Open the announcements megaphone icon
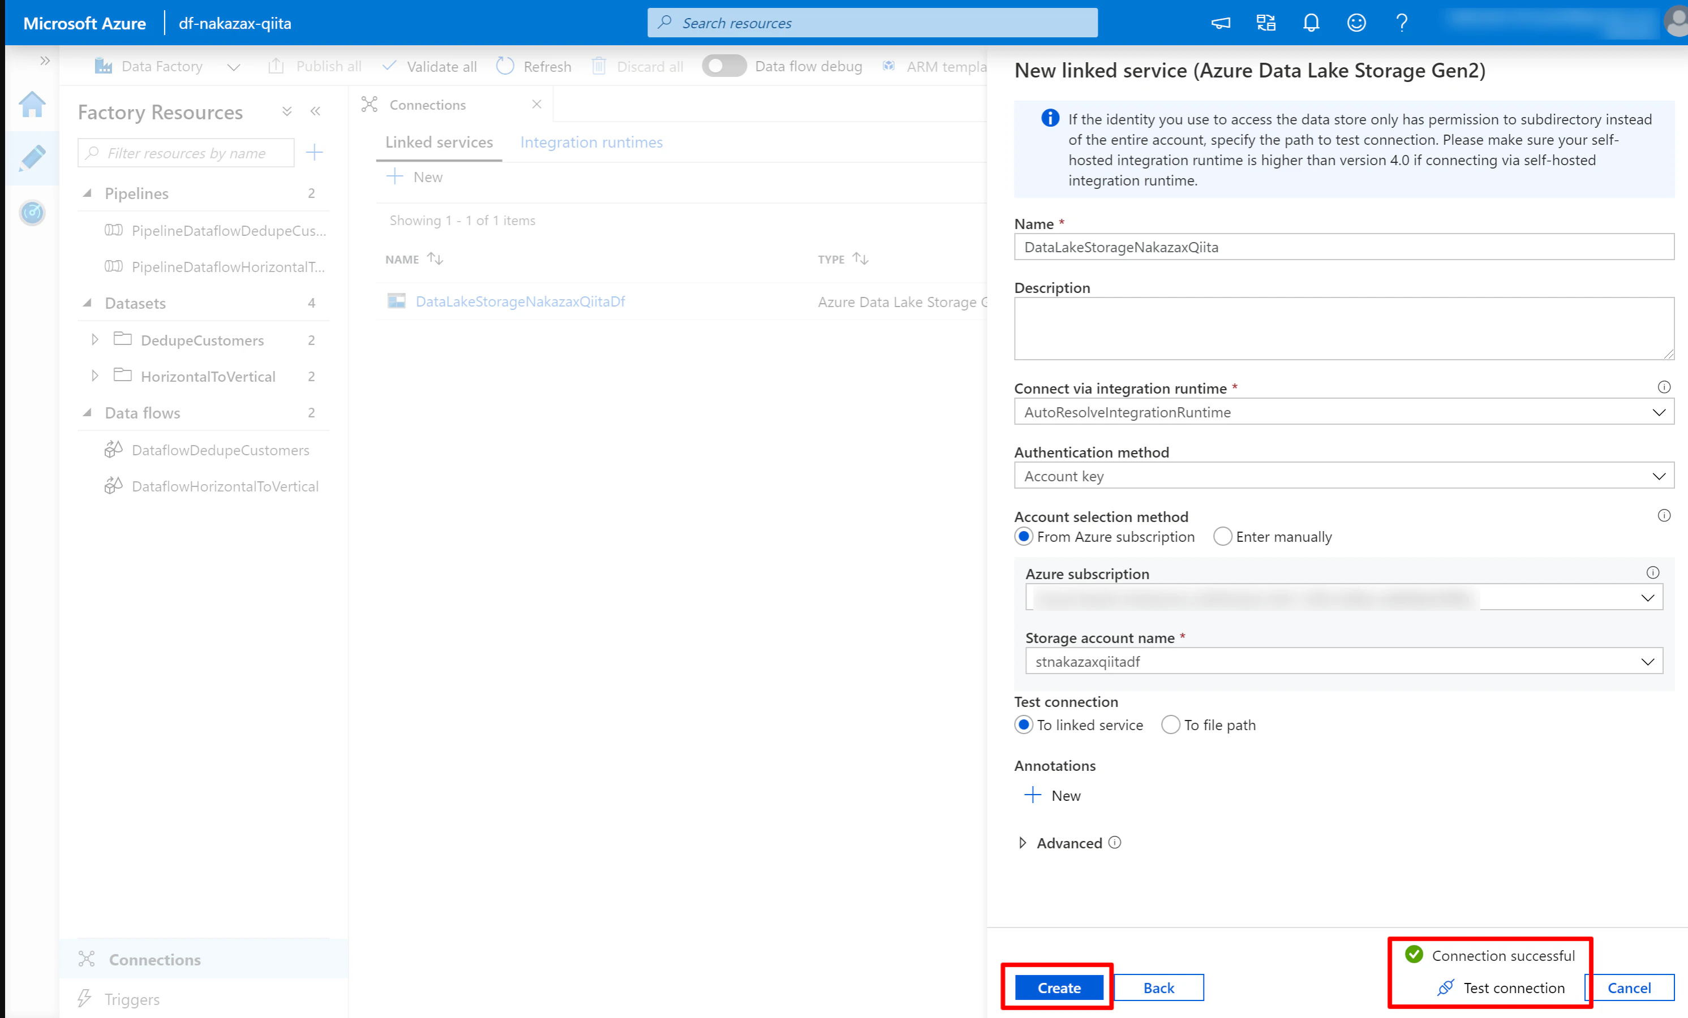This screenshot has height=1018, width=1688. 1220,23
